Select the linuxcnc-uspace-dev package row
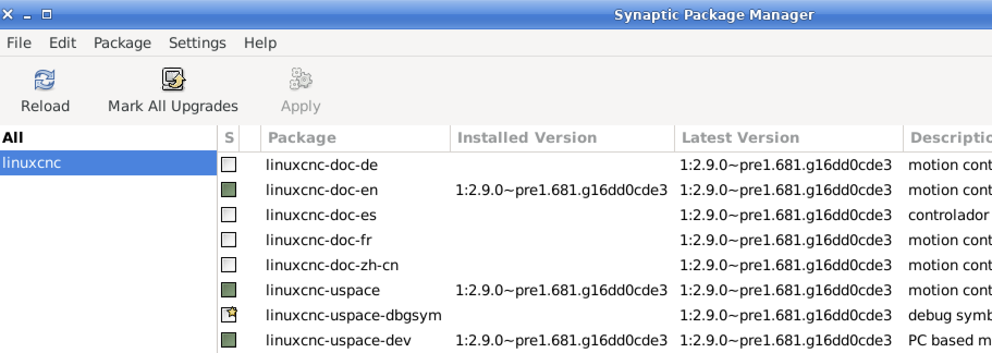 click(x=604, y=340)
